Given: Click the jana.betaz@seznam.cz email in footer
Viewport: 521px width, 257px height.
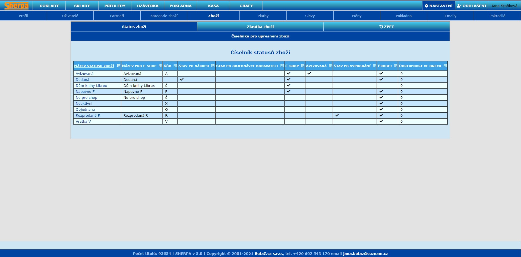Looking at the screenshot, I should tap(365, 253).
